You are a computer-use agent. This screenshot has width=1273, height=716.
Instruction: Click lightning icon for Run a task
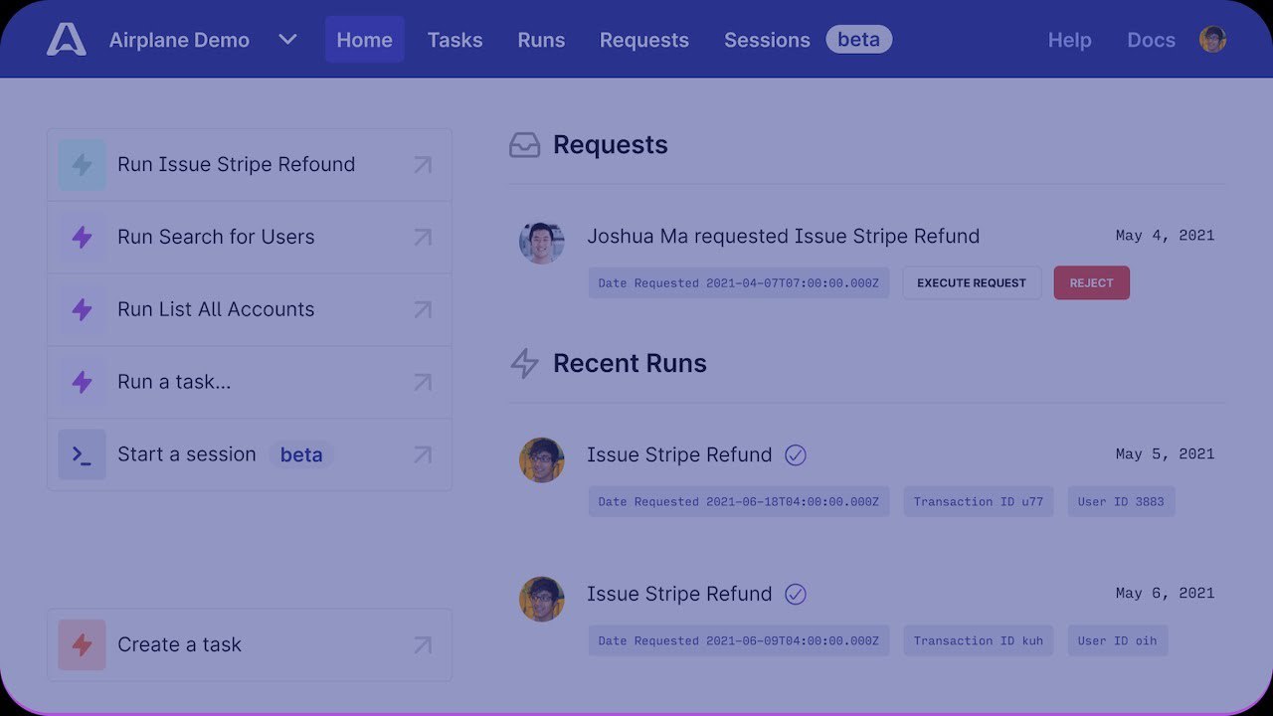pos(82,383)
